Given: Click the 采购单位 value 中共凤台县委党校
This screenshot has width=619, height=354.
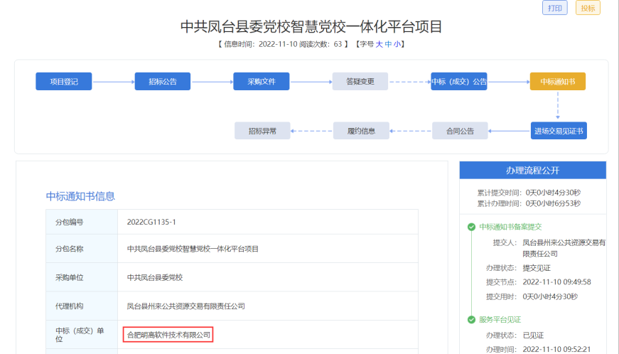Looking at the screenshot, I should (x=155, y=277).
